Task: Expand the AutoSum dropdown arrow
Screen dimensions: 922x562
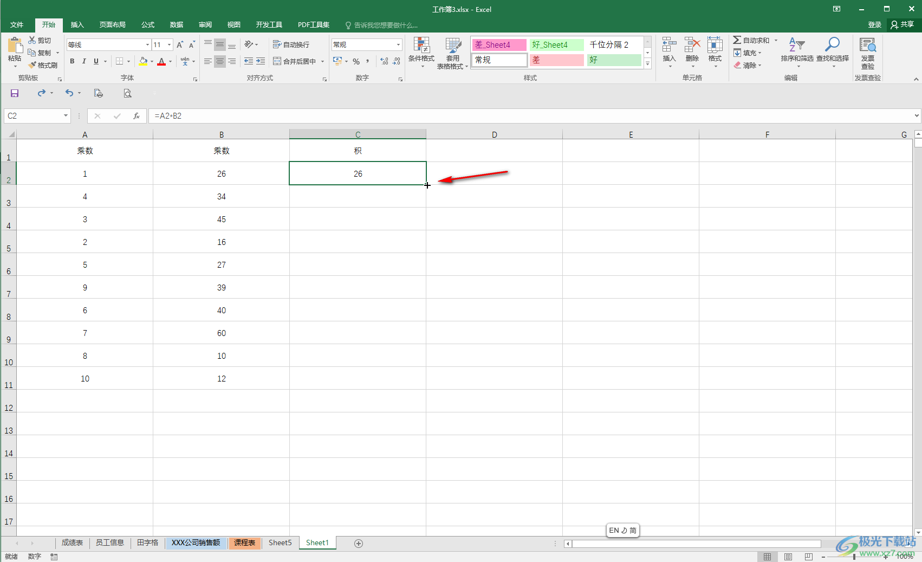Action: point(776,41)
